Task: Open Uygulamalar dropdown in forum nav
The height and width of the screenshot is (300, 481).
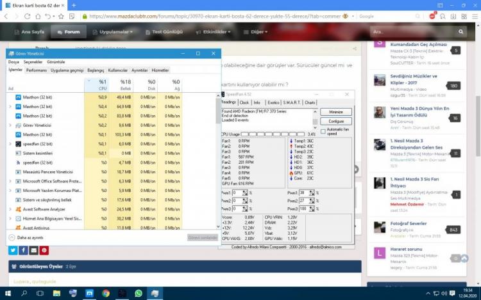Action: tap(113, 32)
